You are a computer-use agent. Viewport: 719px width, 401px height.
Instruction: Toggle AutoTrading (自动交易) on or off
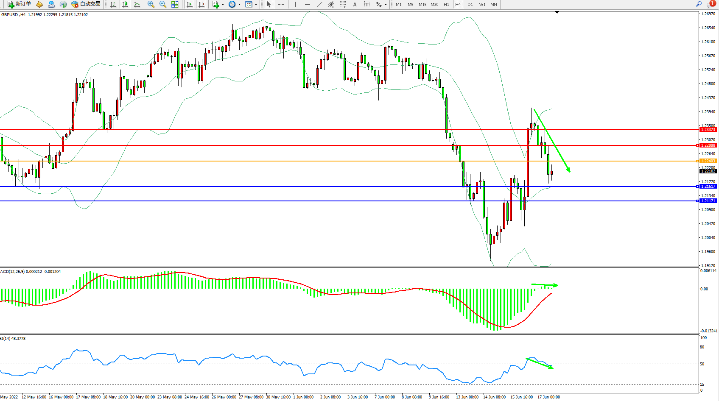point(87,4)
